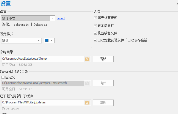178x114 pixels.
Task: Browse folder for the updates cache
Action: tap(87, 103)
